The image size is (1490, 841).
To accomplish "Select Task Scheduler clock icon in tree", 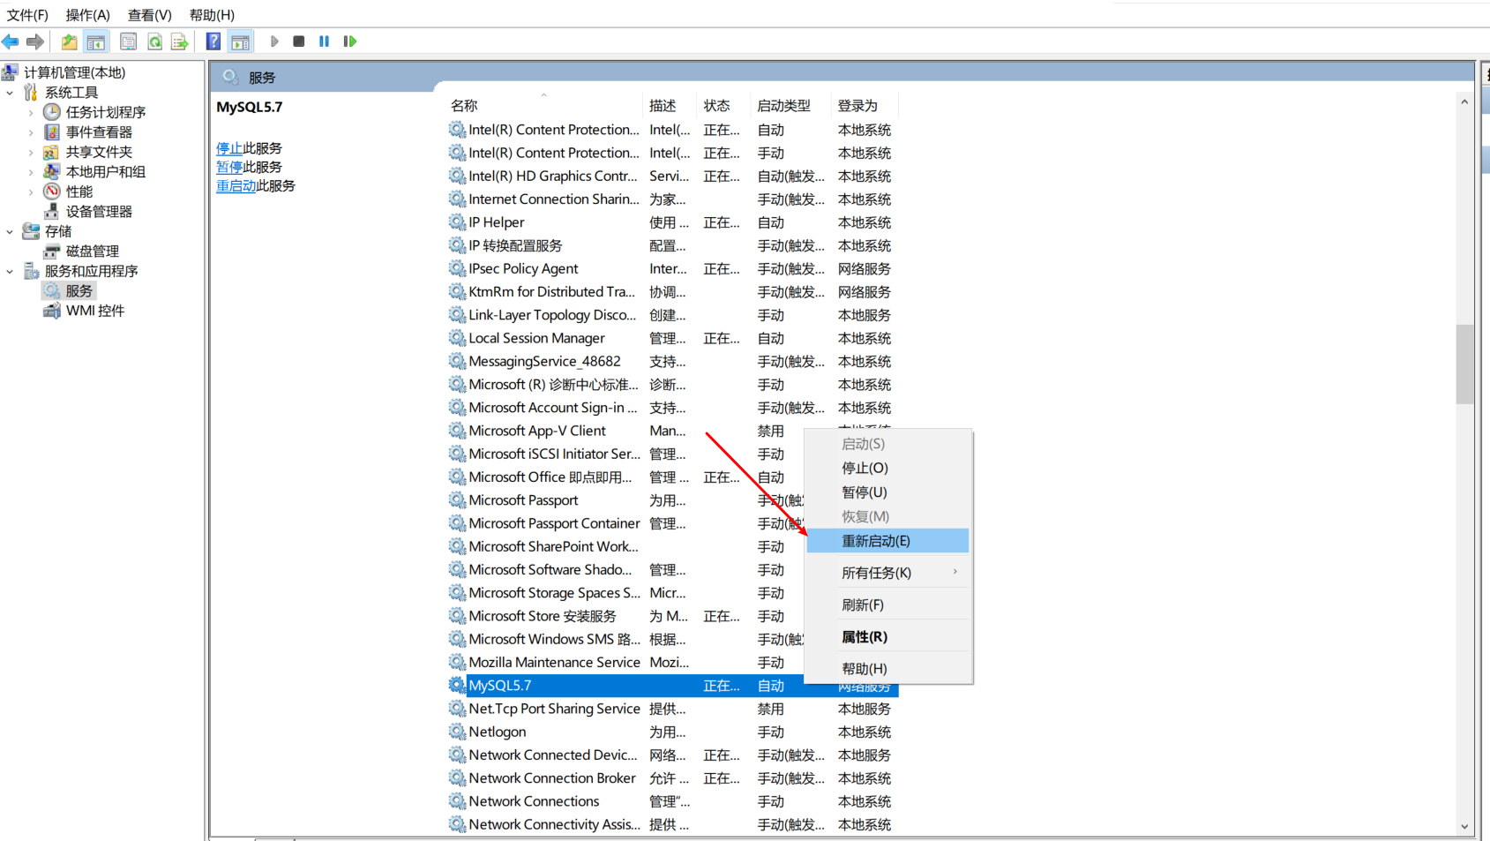I will tap(52, 112).
